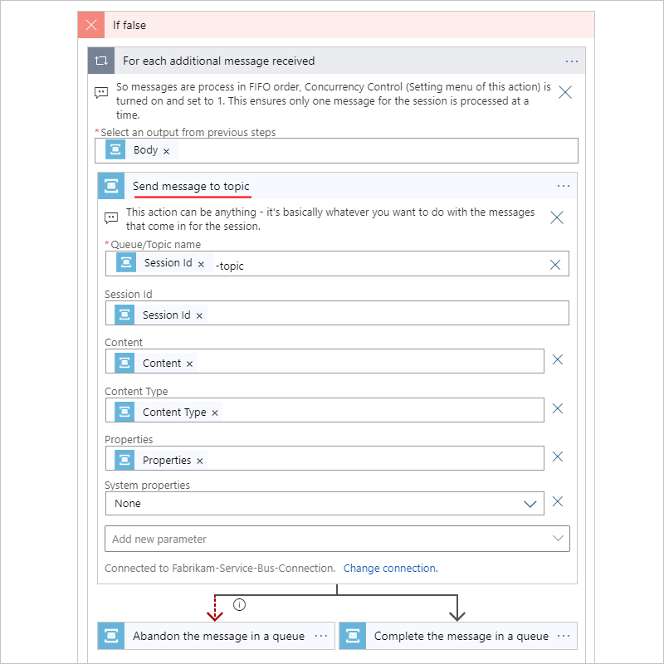Click the Body Service Bus token
Image resolution: width=664 pixels, height=664 pixels.
click(142, 150)
